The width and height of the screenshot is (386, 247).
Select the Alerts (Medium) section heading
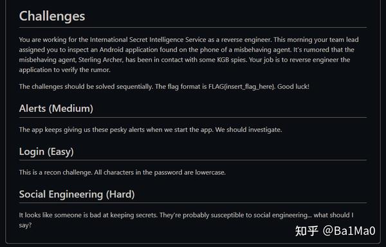pyautogui.click(x=56, y=109)
